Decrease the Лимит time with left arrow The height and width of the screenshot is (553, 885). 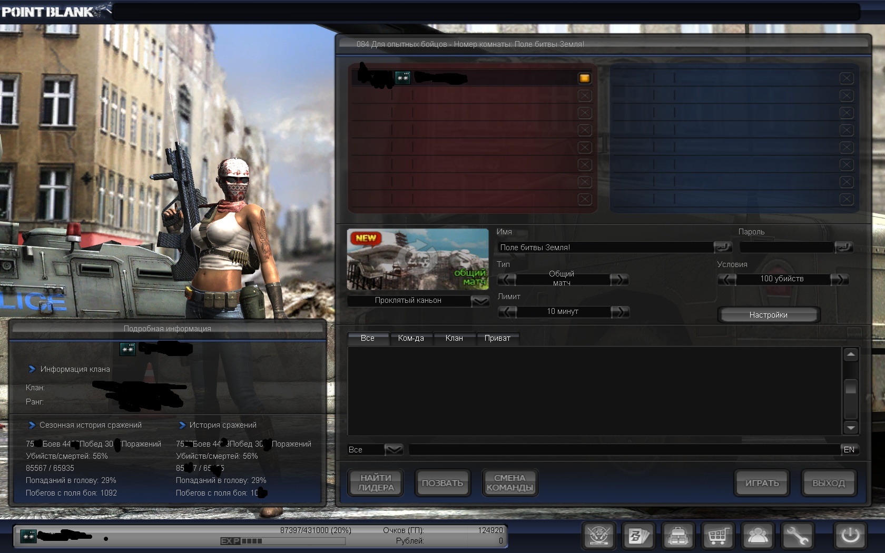pos(508,312)
